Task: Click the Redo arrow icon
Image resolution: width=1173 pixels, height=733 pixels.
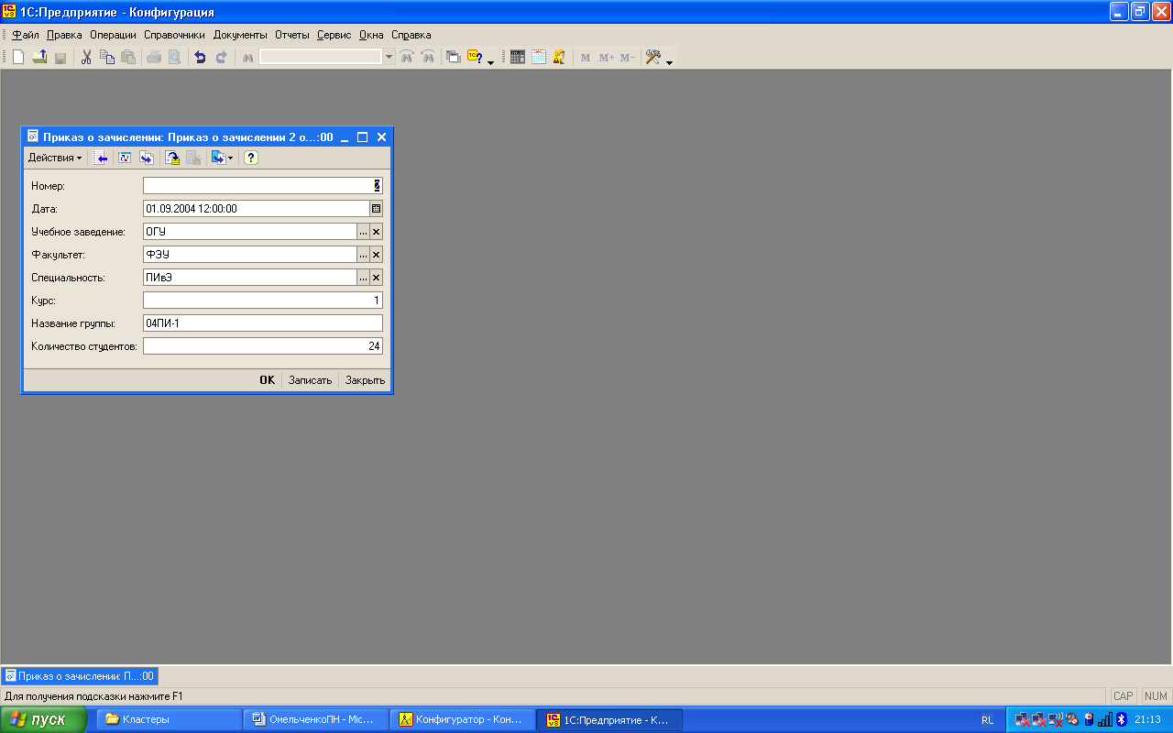Action: [x=221, y=57]
